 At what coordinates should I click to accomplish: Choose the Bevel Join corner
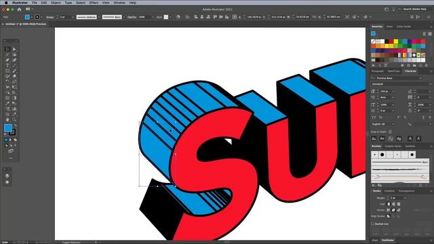click(399, 210)
